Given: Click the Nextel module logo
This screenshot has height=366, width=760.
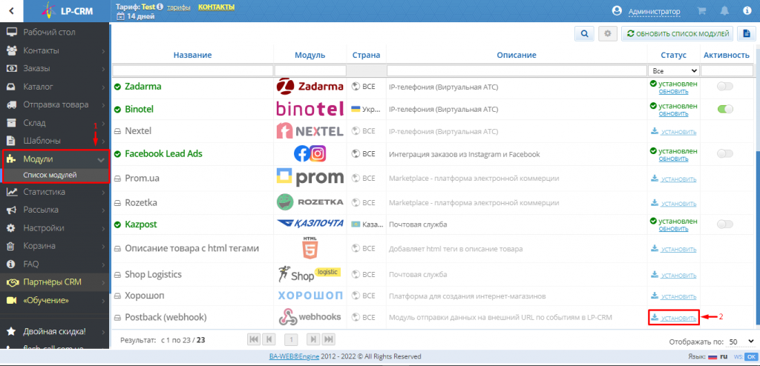Looking at the screenshot, I should [309, 130].
